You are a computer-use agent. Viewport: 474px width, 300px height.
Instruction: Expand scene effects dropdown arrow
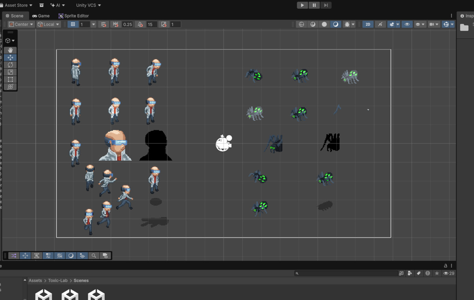pos(398,24)
